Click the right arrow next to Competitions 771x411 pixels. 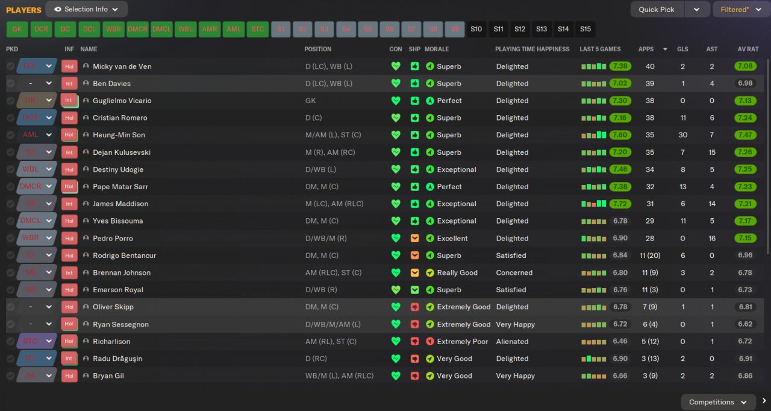pyautogui.click(x=764, y=401)
